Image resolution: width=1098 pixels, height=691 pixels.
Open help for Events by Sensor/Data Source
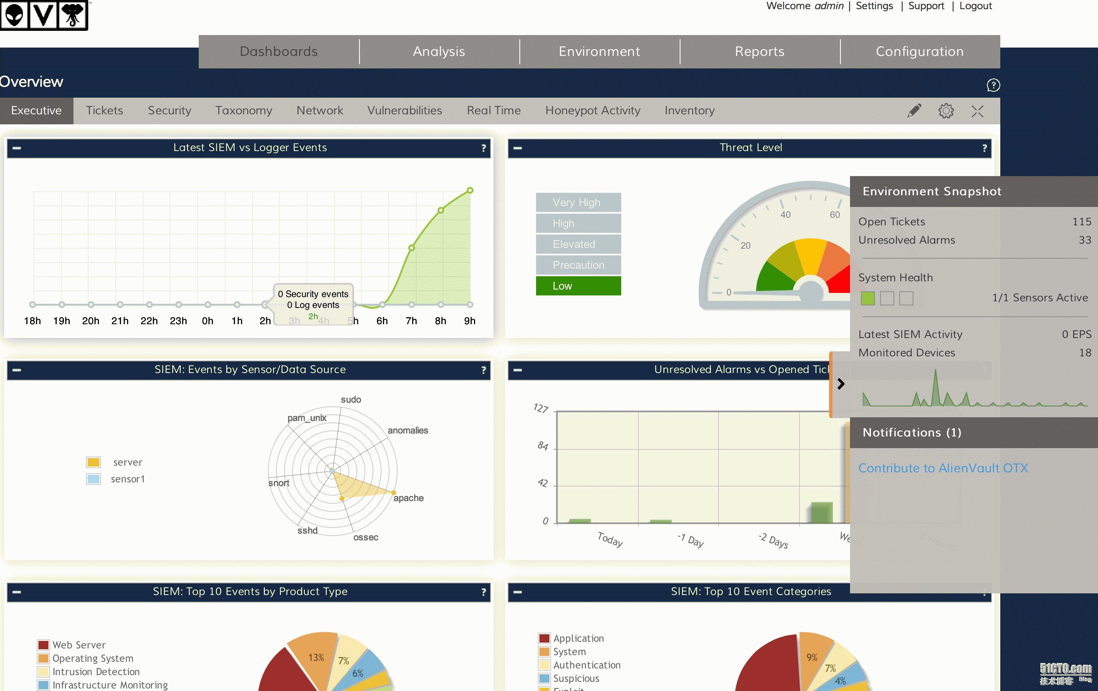tap(483, 370)
